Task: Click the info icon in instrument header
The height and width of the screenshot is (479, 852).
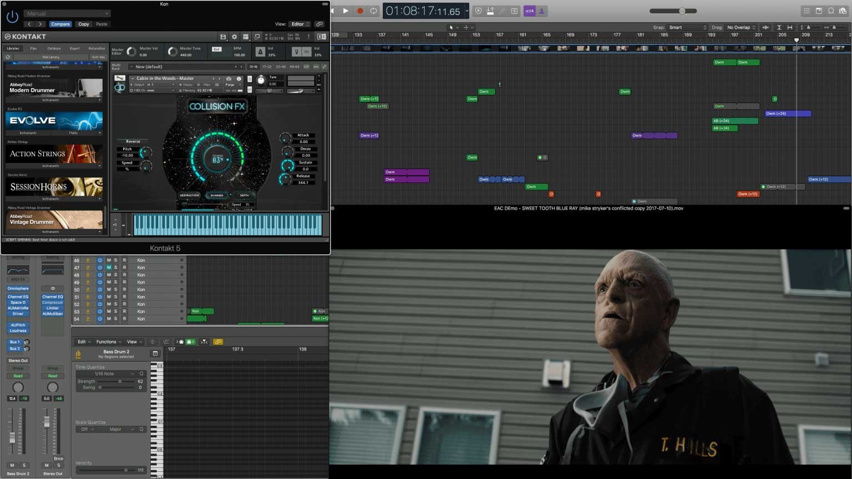Action: click(x=239, y=79)
